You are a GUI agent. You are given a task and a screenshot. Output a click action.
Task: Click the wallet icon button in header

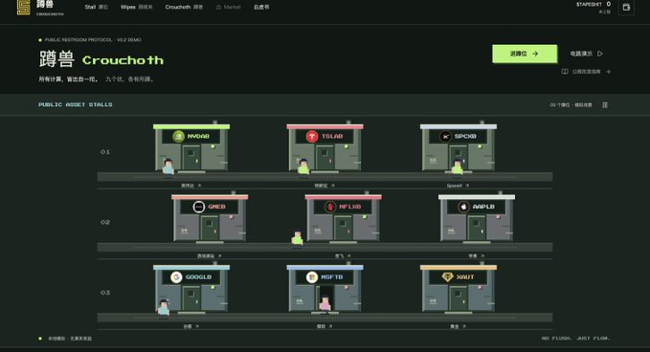(626, 7)
